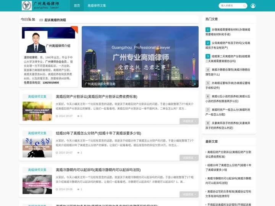
Task: Click 离婚律师文集 tag above 结婚10年 thumbnail
Action: point(37,133)
